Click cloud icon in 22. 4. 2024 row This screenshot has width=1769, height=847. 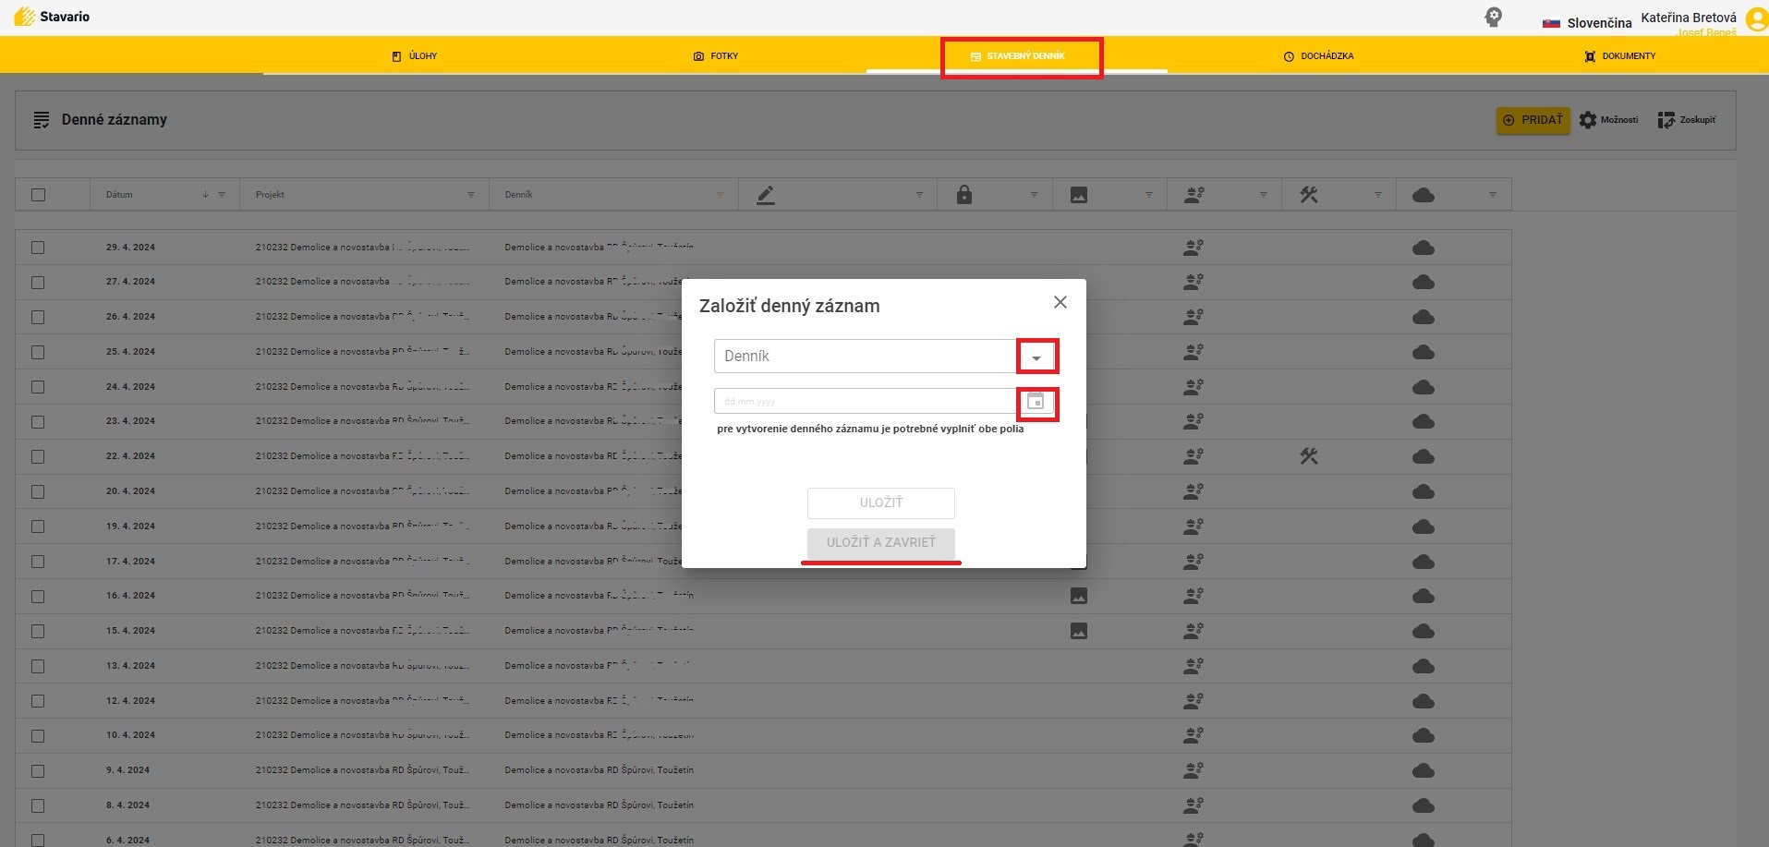1424,456
